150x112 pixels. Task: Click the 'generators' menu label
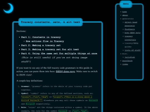pyautogui.click(x=128, y=19)
